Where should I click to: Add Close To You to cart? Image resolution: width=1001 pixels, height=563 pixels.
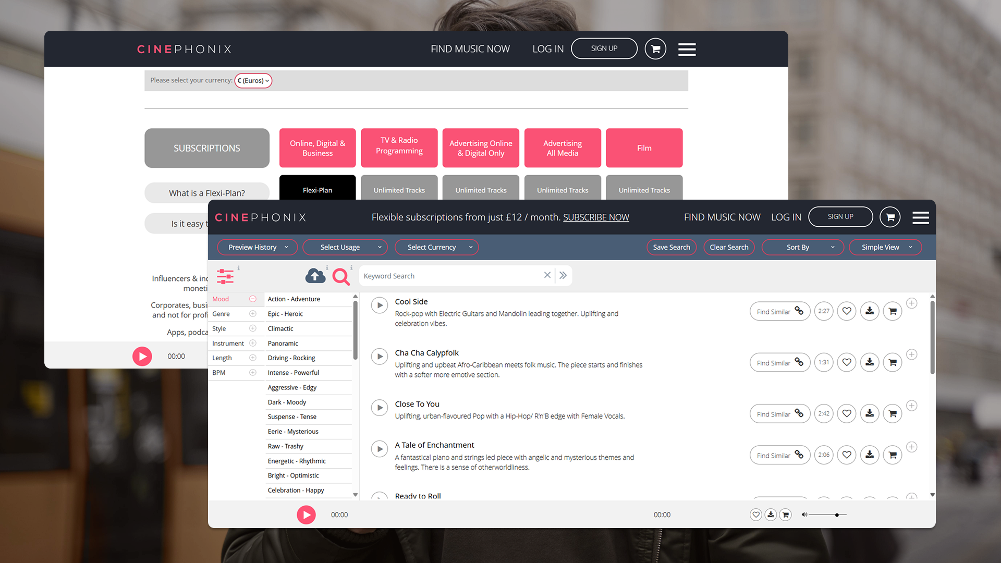click(893, 414)
